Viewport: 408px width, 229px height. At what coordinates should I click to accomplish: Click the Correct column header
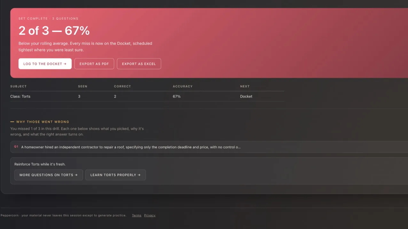[x=122, y=86]
